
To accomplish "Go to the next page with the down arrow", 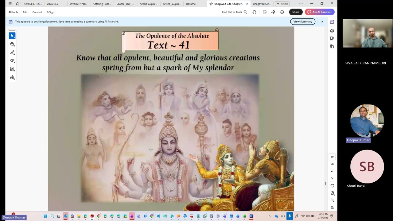I will pyautogui.click(x=332, y=178).
